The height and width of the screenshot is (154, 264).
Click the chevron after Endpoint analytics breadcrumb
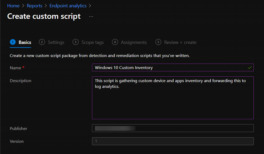90,6
